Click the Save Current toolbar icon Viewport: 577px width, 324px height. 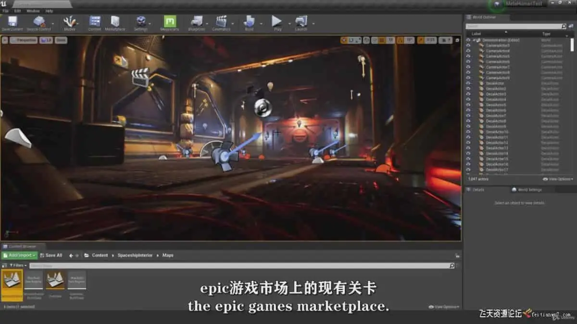point(13,23)
